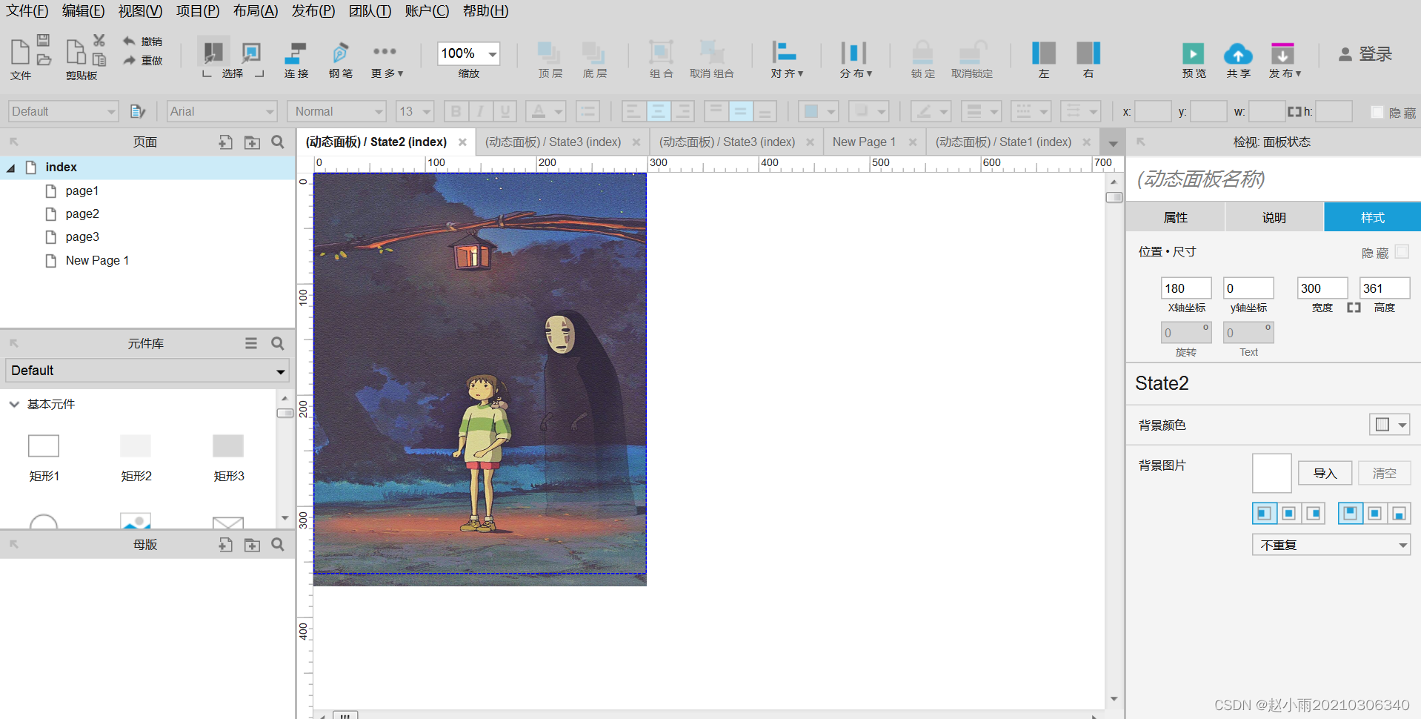This screenshot has height=719, width=1421.
Task: Click the add folder icon in Pages panel
Action: [x=252, y=142]
